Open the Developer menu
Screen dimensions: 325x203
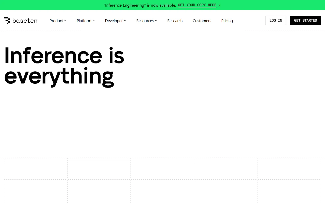114,21
